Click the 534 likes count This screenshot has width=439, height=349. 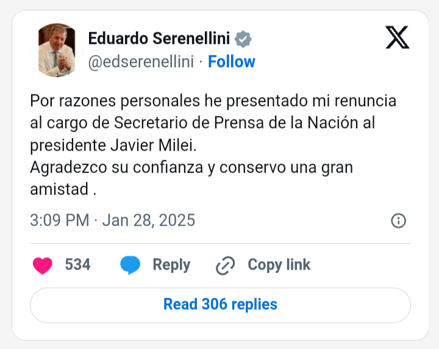(77, 265)
